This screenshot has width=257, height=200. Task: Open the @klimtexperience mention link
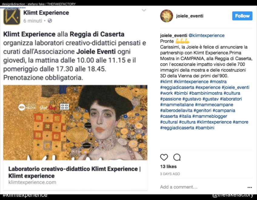pos(206,35)
